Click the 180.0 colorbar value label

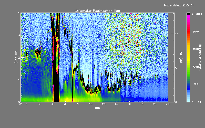click(196, 49)
